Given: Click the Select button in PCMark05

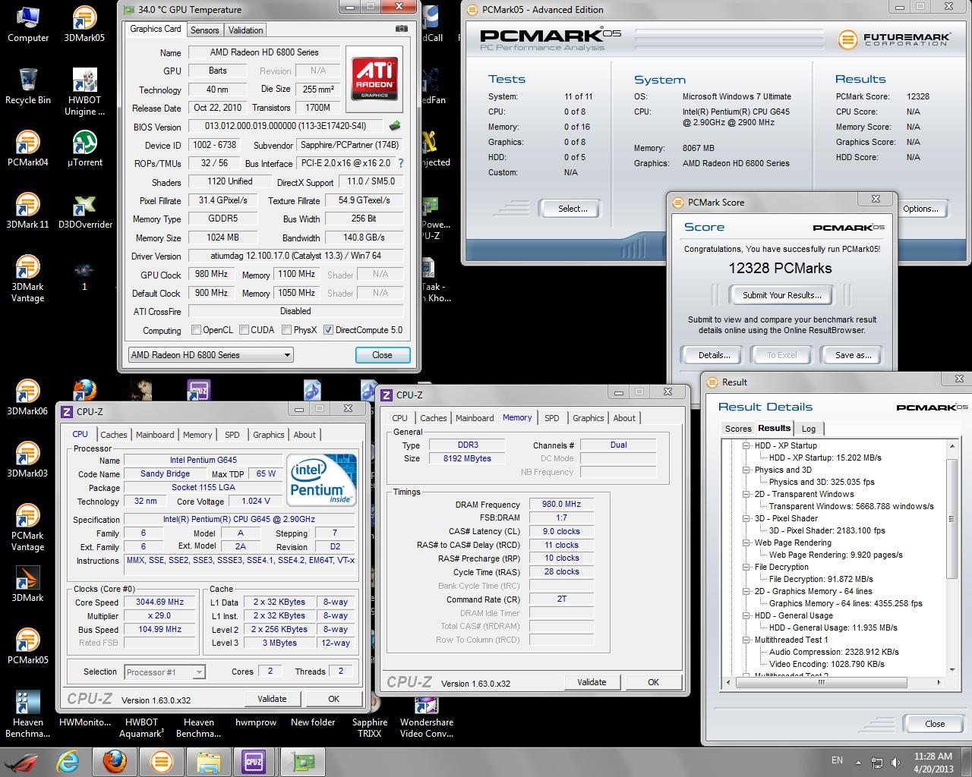Looking at the screenshot, I should (x=572, y=209).
